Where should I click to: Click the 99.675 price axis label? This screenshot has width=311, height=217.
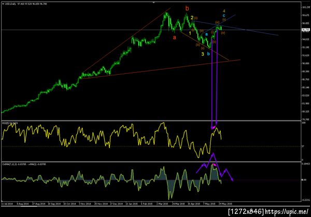tap(305, 15)
